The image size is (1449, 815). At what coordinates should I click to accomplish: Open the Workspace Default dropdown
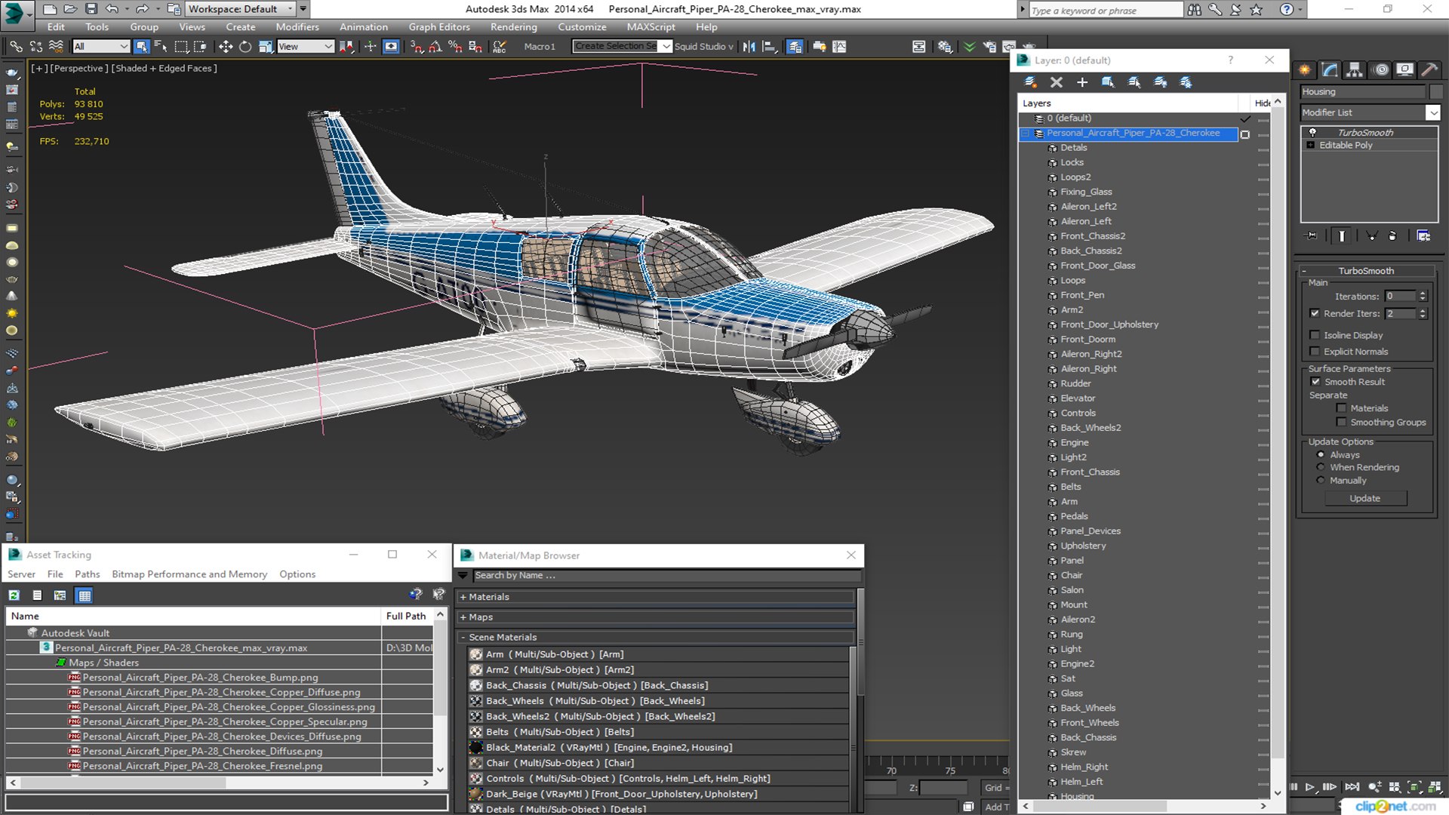pyautogui.click(x=240, y=9)
